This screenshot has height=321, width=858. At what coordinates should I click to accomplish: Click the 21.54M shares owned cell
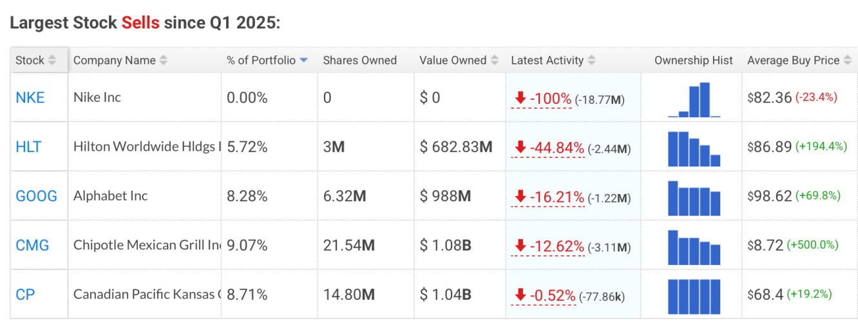click(349, 245)
